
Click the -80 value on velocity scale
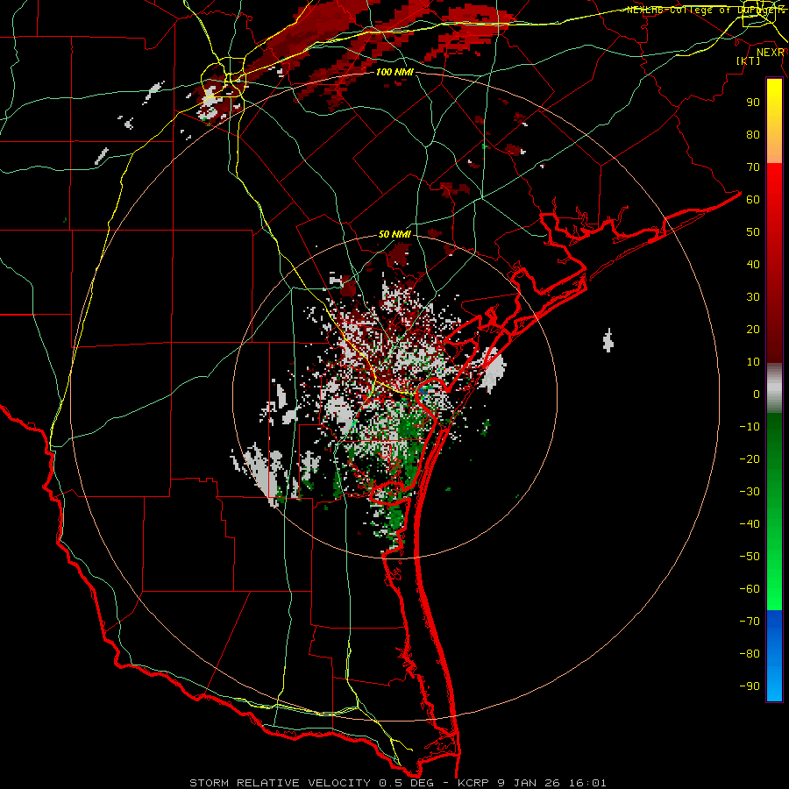pyautogui.click(x=750, y=654)
